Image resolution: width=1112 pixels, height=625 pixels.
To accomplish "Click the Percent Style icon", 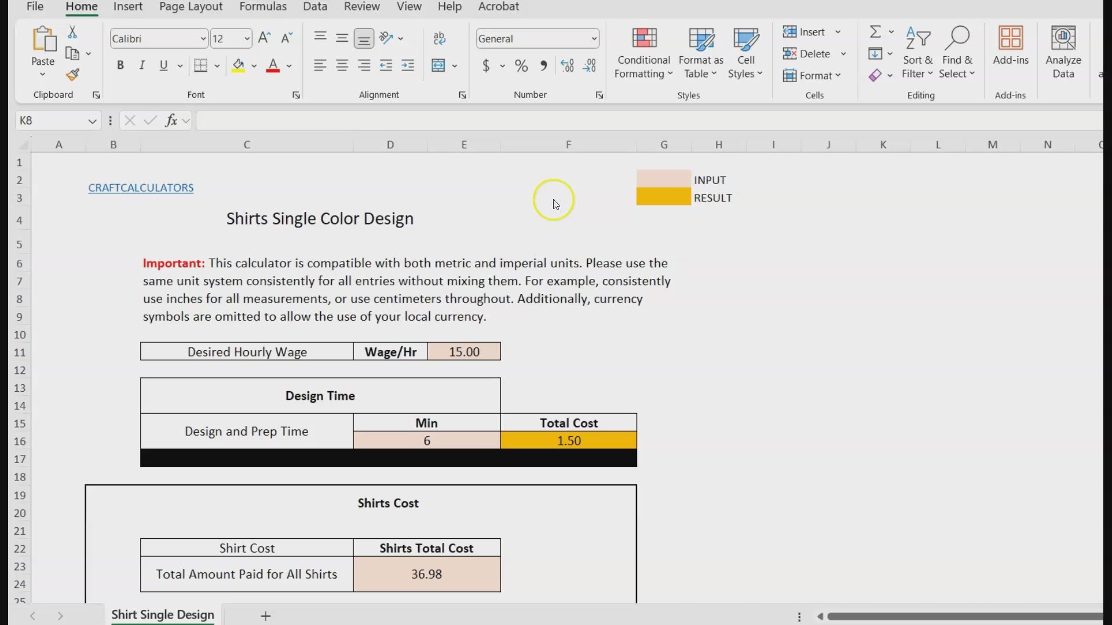I will pos(521,66).
